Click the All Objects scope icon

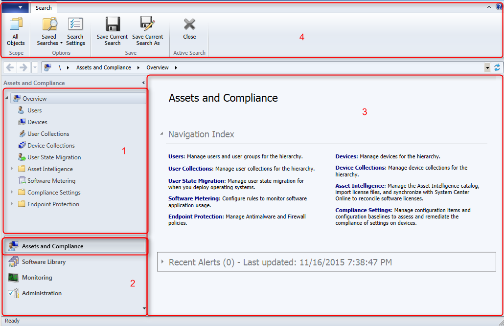16,31
